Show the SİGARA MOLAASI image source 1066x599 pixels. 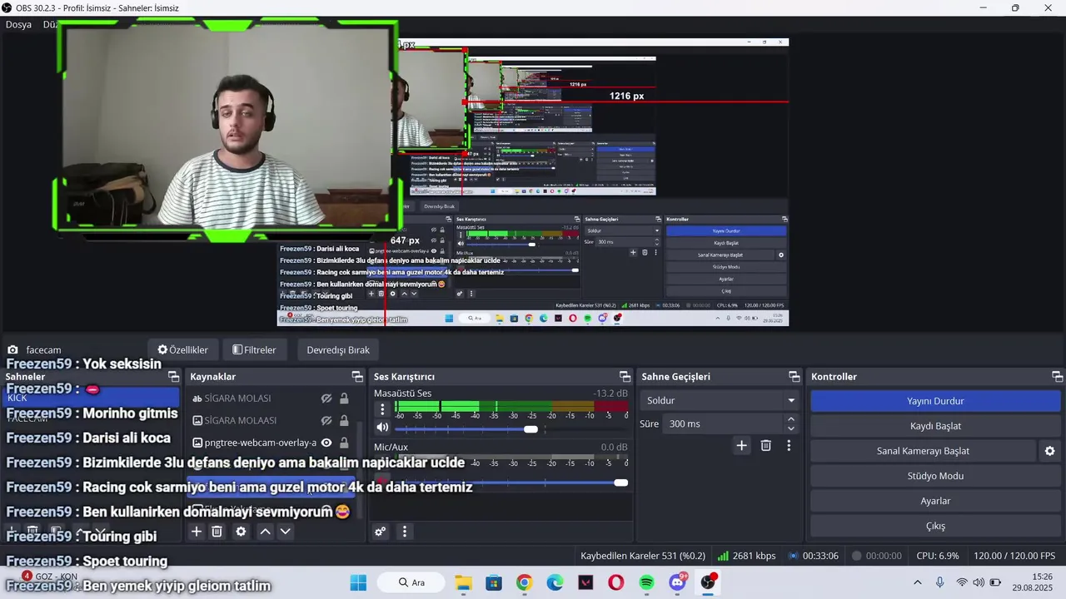[x=326, y=421]
